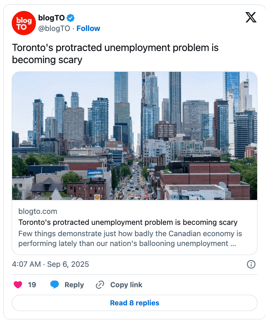This screenshot has width=273, height=325.
Task: Open the link card article headline
Action: tap(128, 222)
